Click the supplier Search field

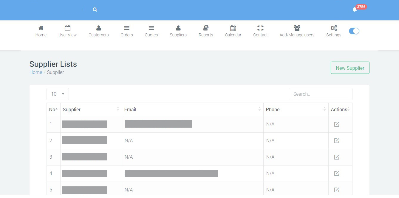[321, 94]
